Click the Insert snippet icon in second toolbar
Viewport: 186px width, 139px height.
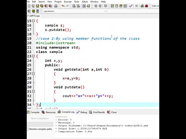29,11
